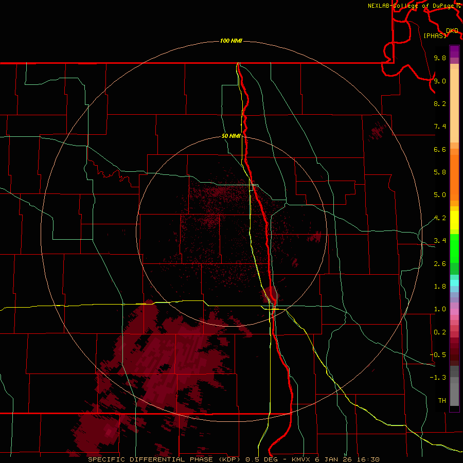Viewport: 463px width, 463px height.
Task: Select the 6.6 value on the color scale
Action: pos(440,149)
